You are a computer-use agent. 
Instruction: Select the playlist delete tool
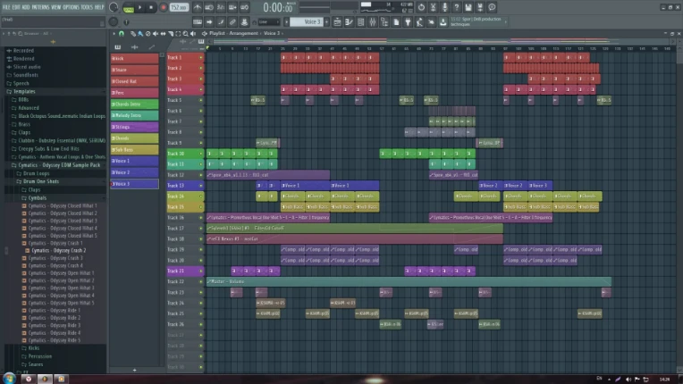point(148,33)
